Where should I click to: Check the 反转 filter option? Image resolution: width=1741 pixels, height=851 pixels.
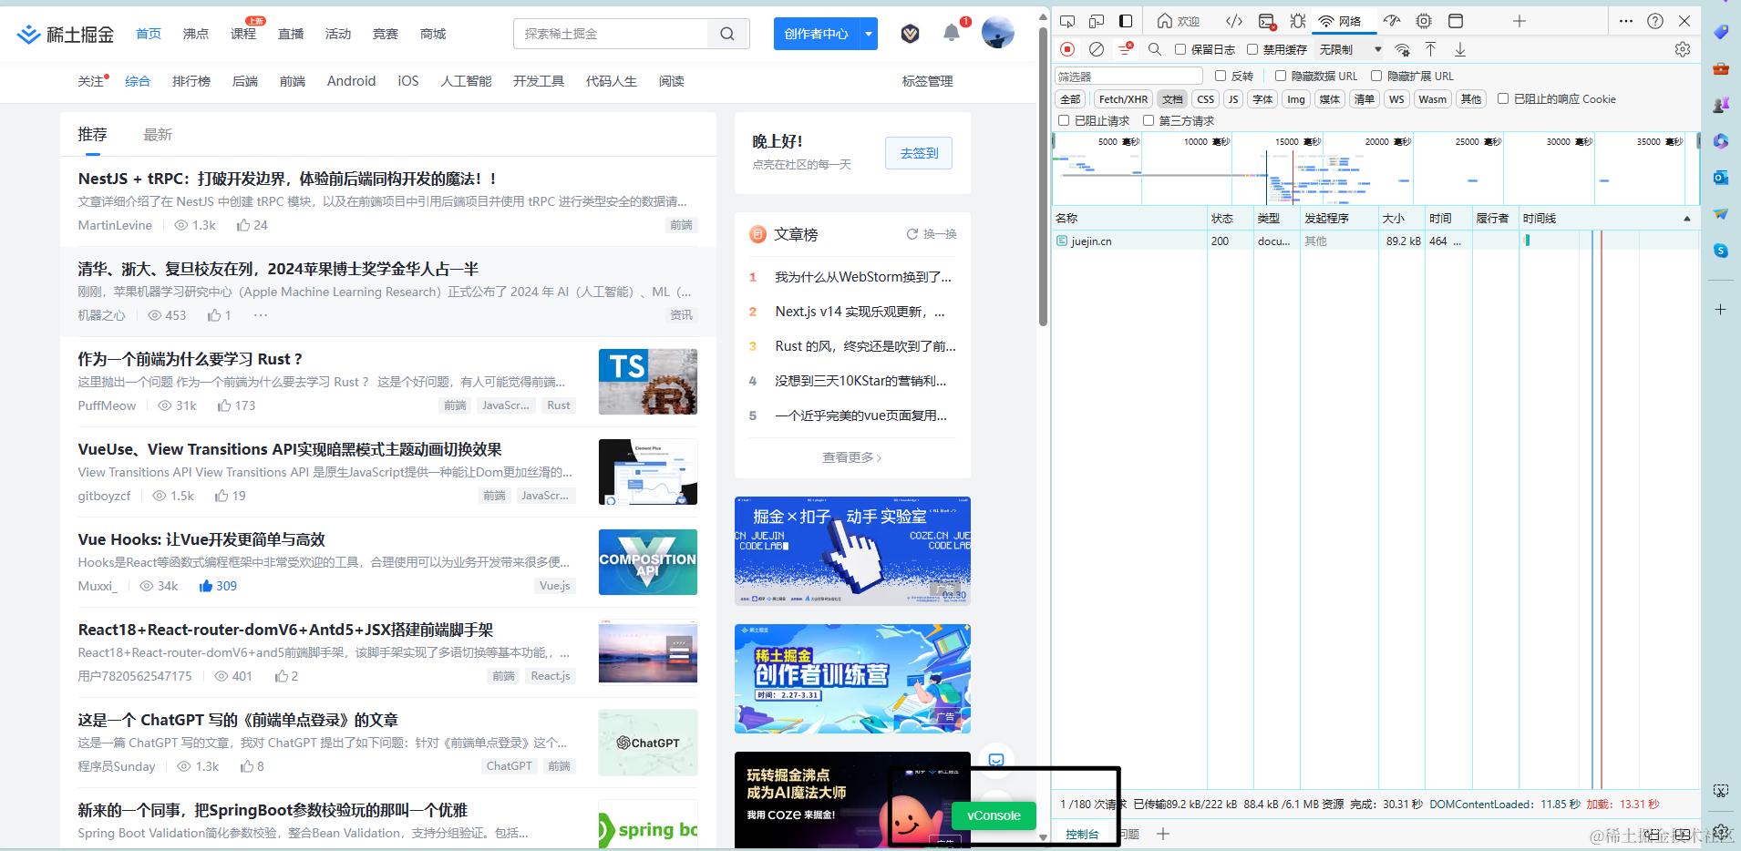coord(1221,76)
